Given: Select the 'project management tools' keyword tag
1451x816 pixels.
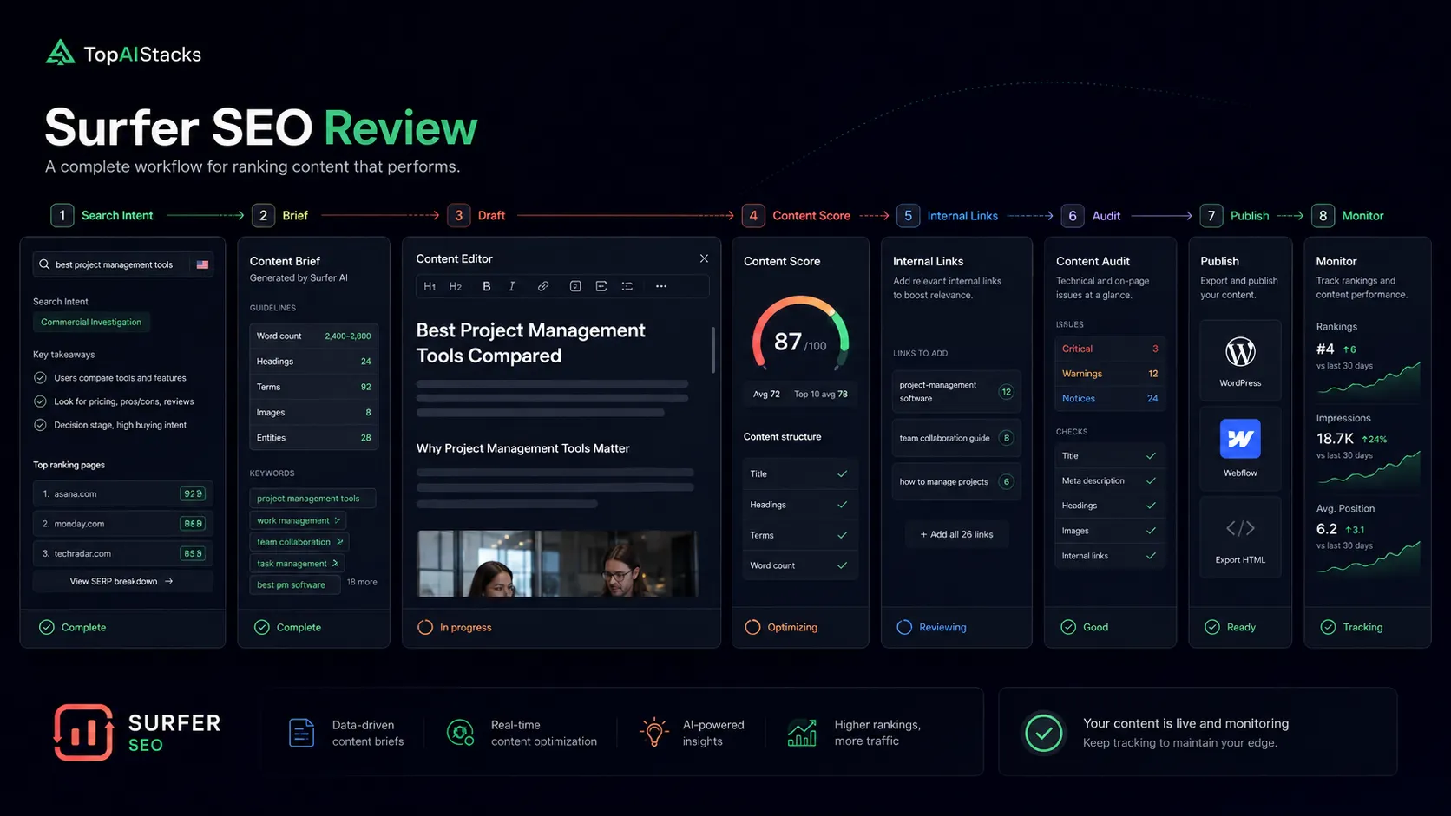Looking at the screenshot, I should [x=312, y=499].
